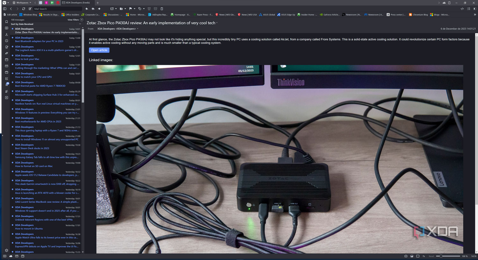Open closed tabs trash in the tab bar
The height and width of the screenshot is (260, 478).
point(449,3)
